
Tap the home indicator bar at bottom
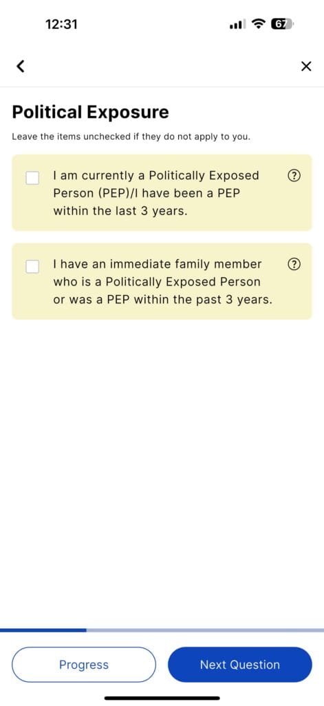(x=162, y=698)
